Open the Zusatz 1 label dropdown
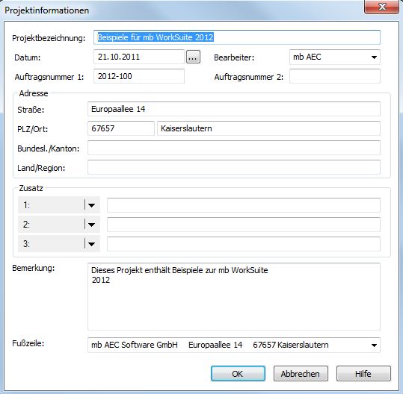The image size is (403, 394). pyautogui.click(x=91, y=205)
